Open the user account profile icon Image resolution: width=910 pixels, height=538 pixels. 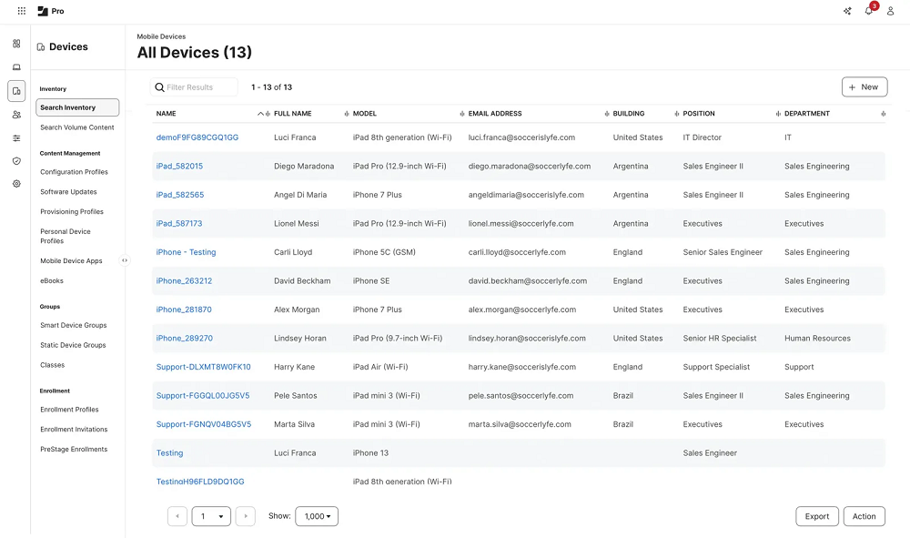pyautogui.click(x=890, y=11)
